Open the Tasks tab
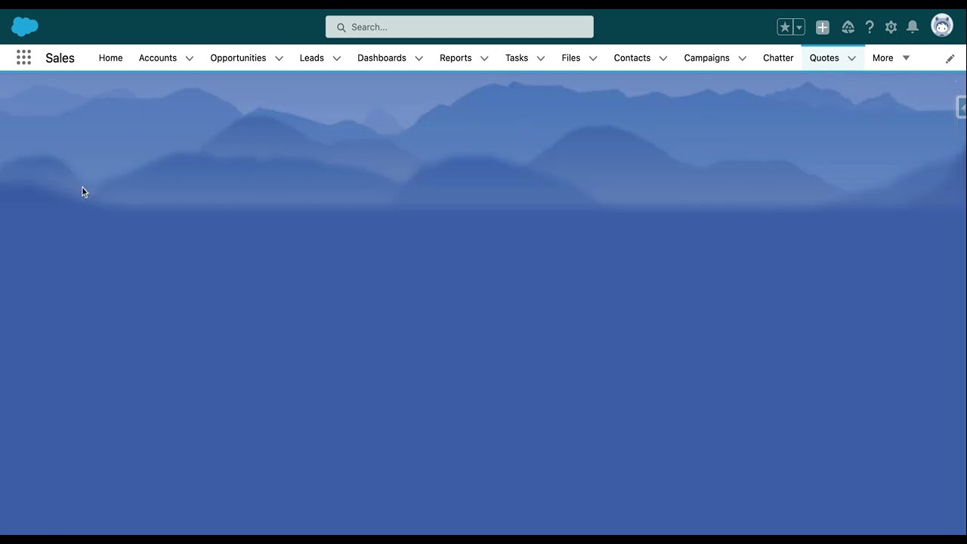Image resolution: width=967 pixels, height=544 pixels. (517, 57)
